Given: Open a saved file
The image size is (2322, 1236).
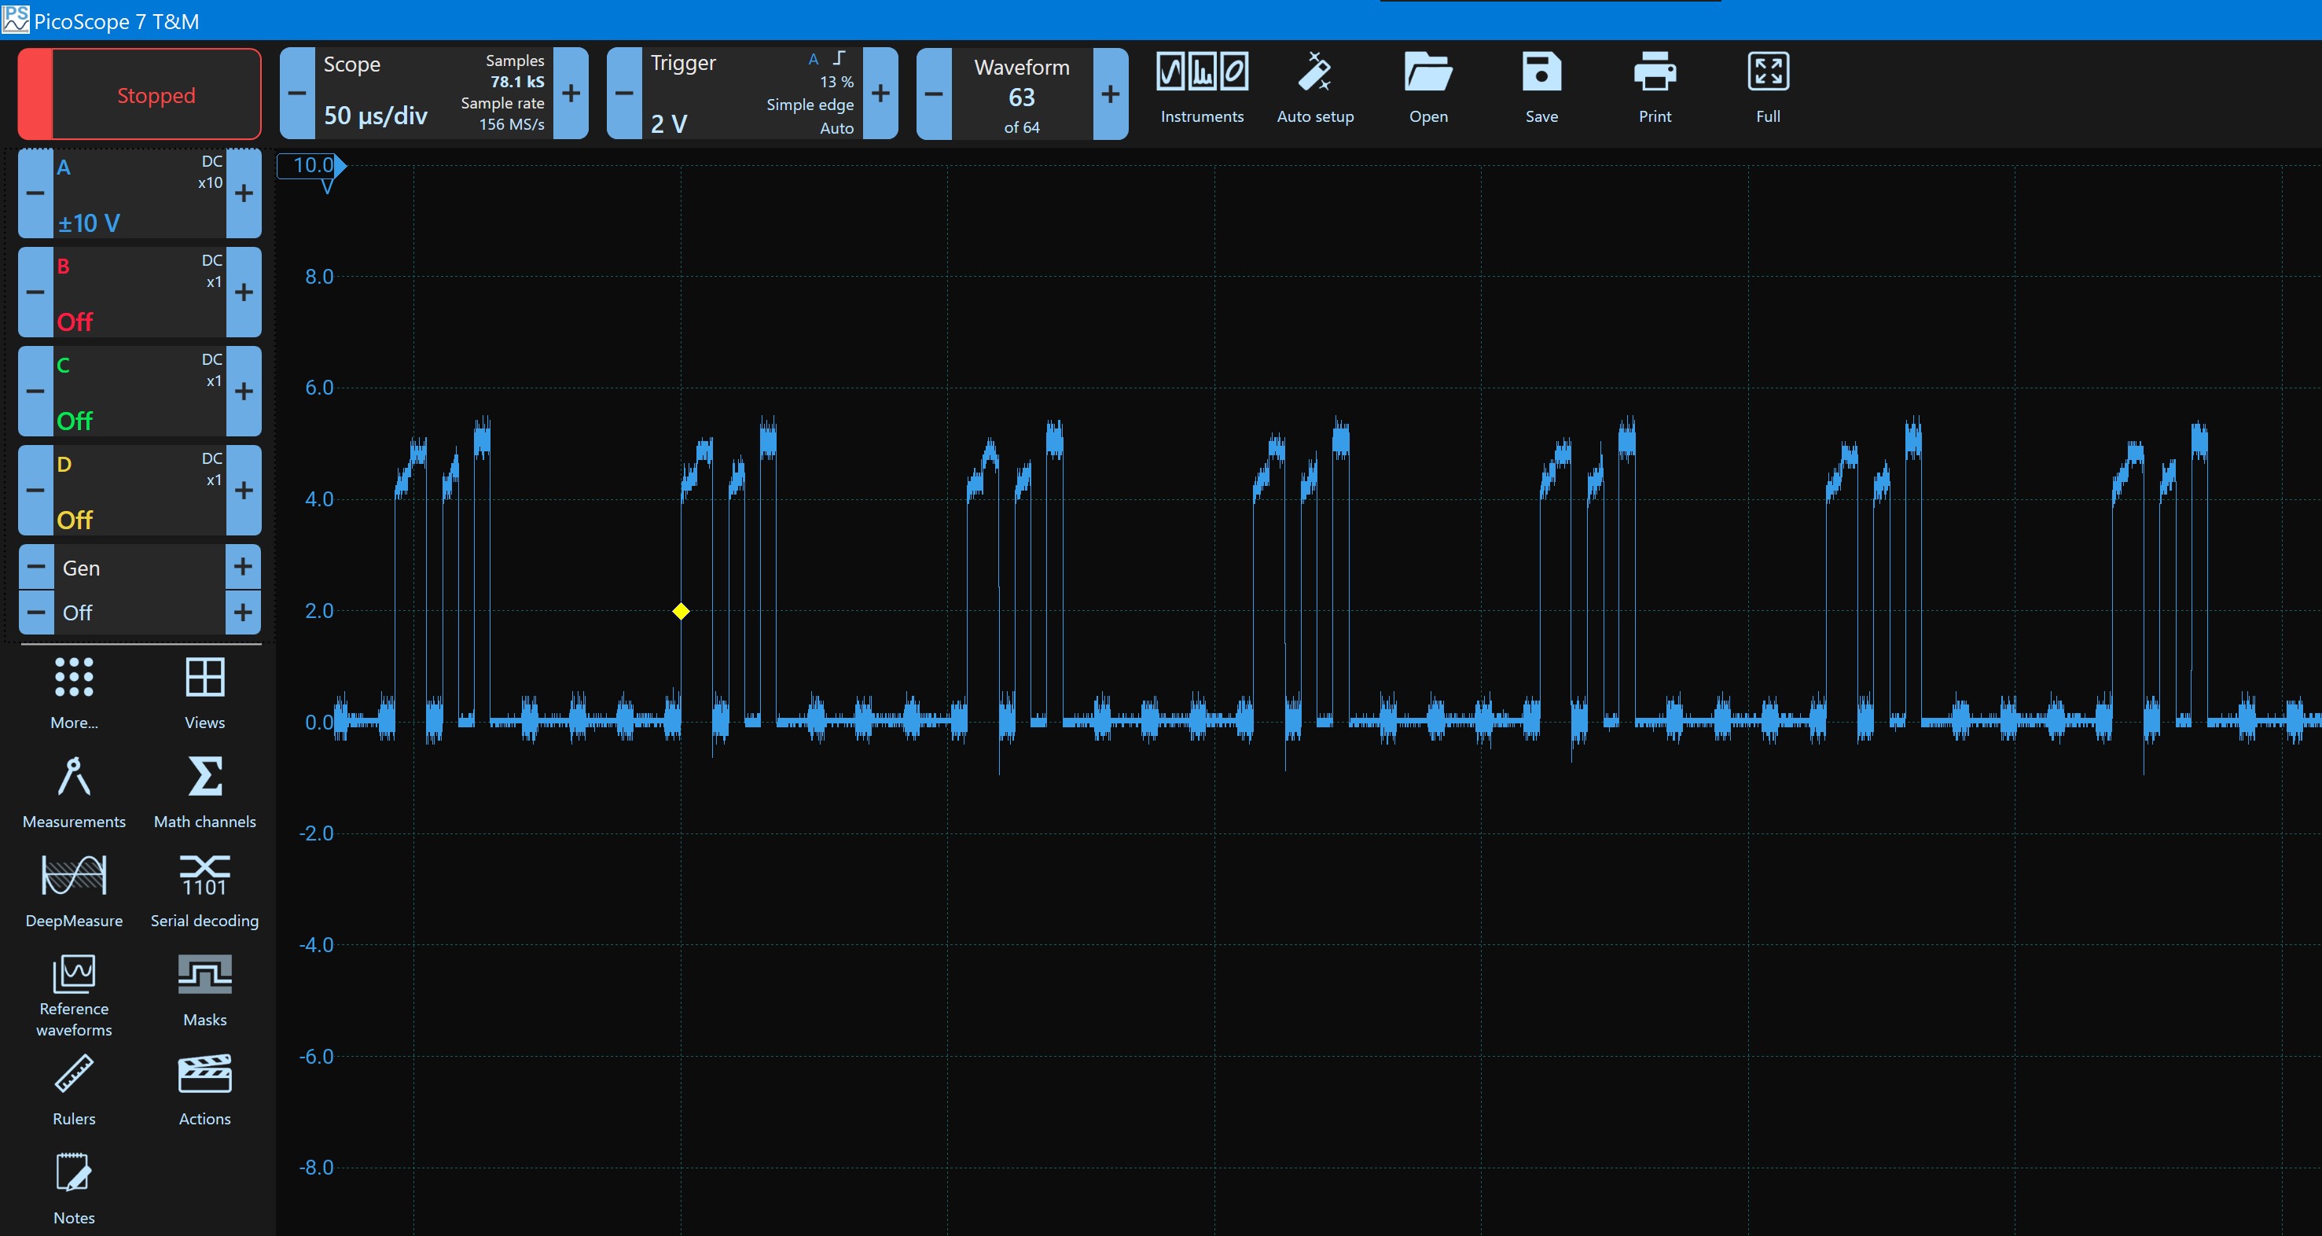Looking at the screenshot, I should pos(1429,88).
